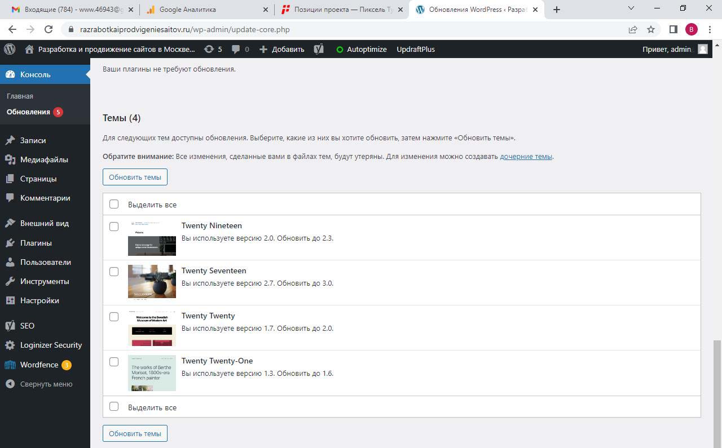This screenshot has height=448, width=722.
Task: Check the Twenty Nineteen theme checkbox
Action: point(114,227)
